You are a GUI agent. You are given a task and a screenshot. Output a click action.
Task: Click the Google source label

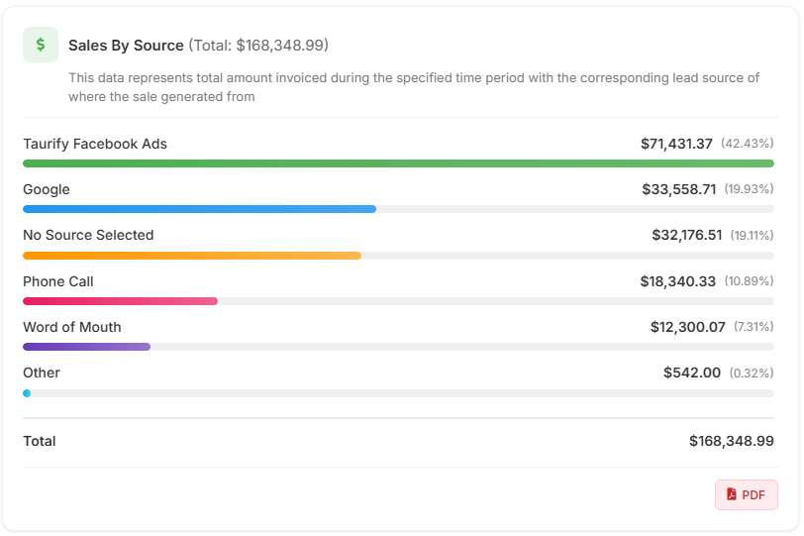47,189
